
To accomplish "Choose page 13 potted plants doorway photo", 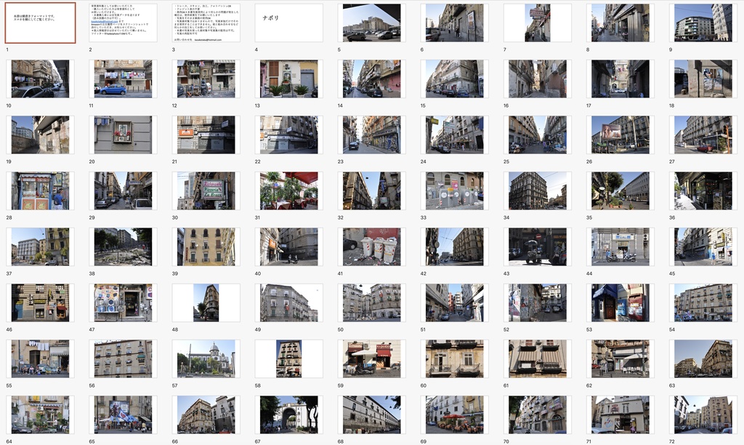I will pos(289,79).
